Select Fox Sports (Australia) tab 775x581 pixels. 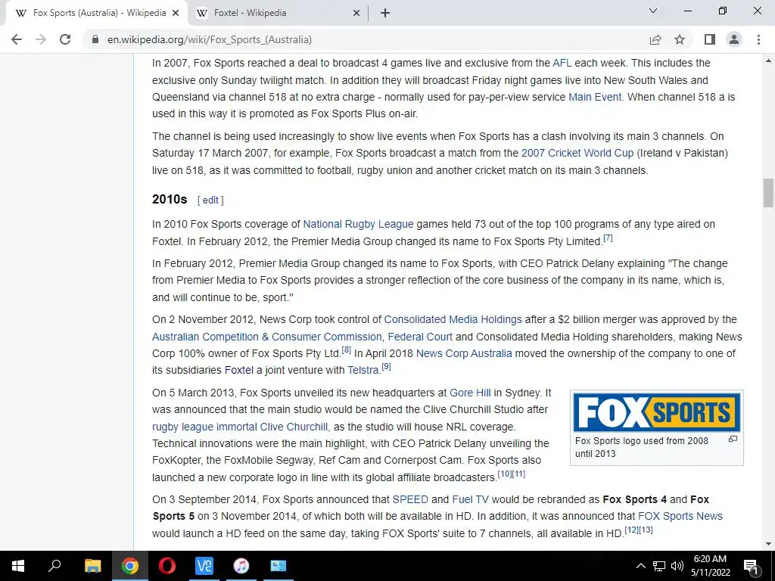97,13
